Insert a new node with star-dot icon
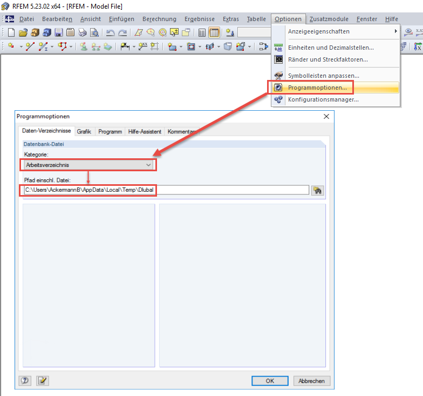The image size is (423, 396). [x=11, y=46]
